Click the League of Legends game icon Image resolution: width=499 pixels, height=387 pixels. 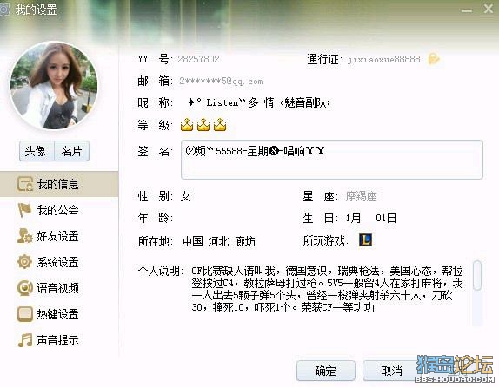click(x=366, y=239)
